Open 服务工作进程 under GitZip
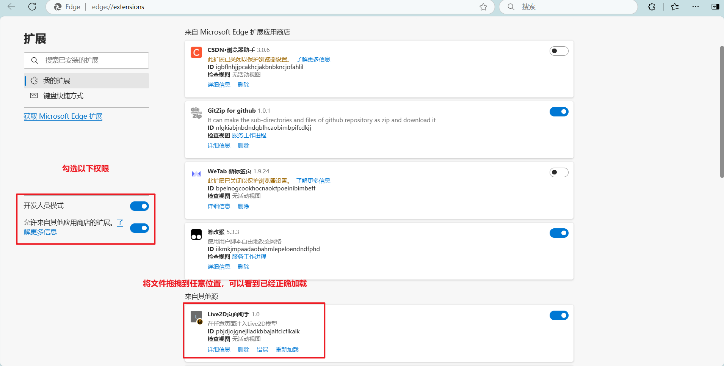 pos(249,135)
